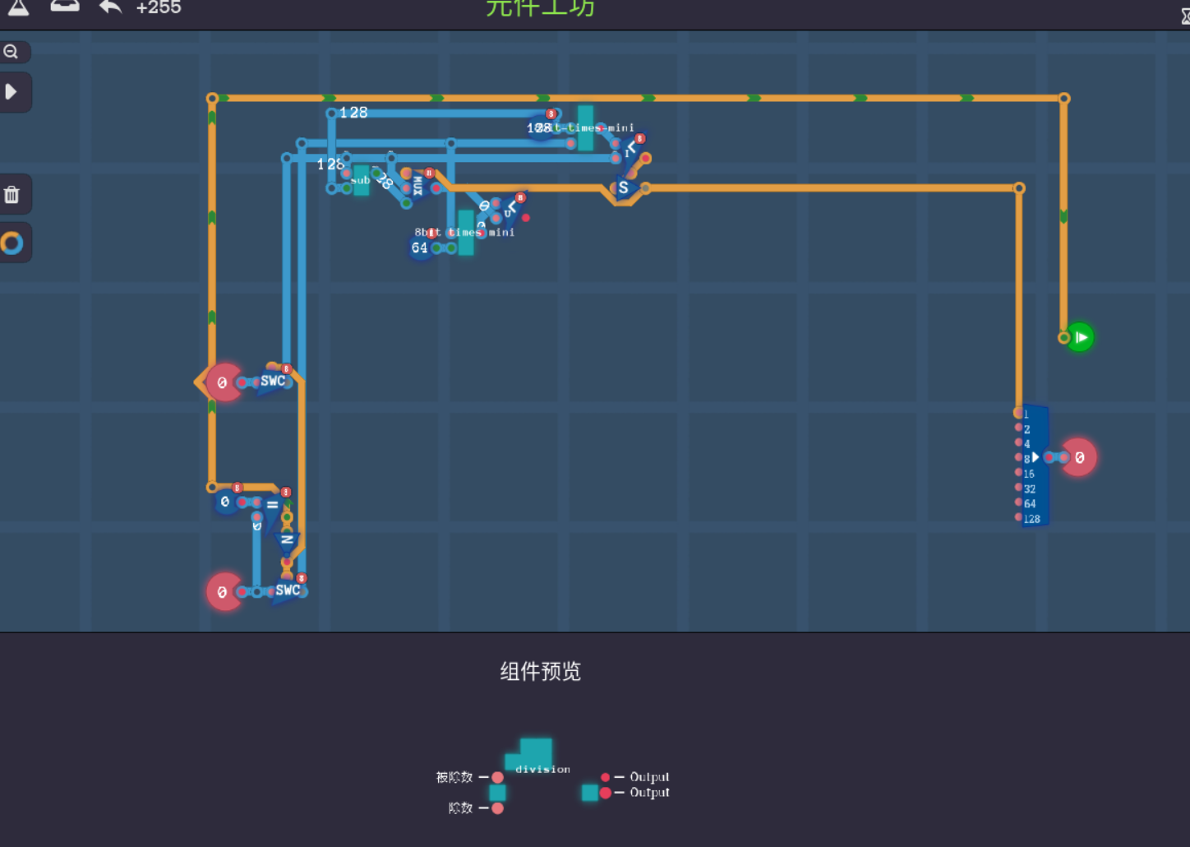Click splitter pin labeled 32
Screen dimensions: 1190x847
[1019, 488]
